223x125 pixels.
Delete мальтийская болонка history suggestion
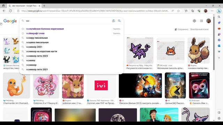[117, 29]
